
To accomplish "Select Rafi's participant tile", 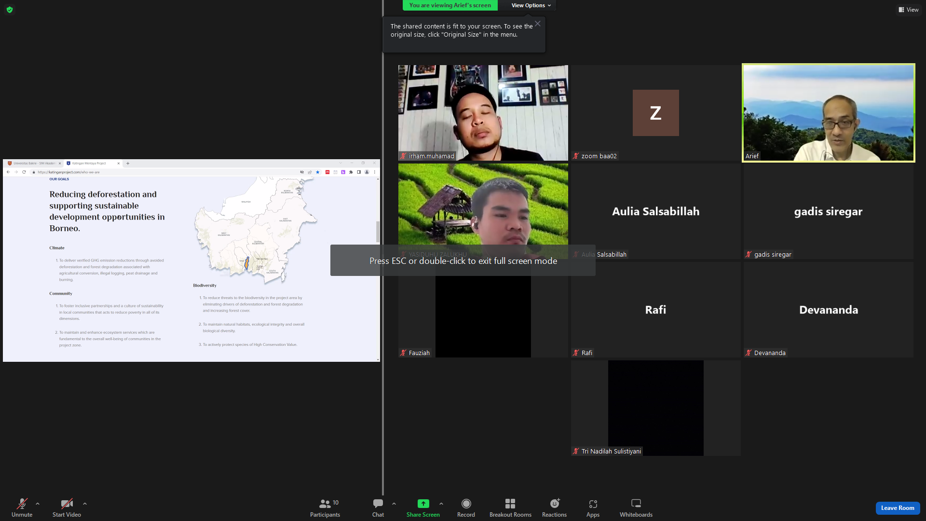I will [656, 310].
